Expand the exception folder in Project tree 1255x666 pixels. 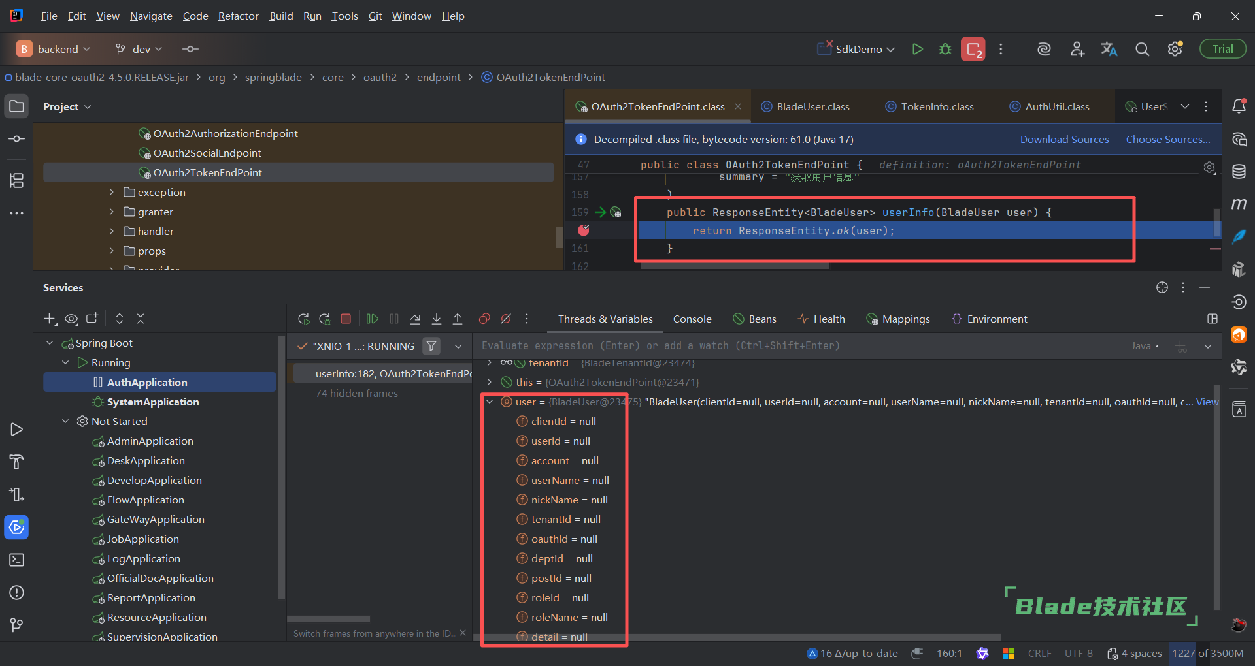(x=112, y=192)
